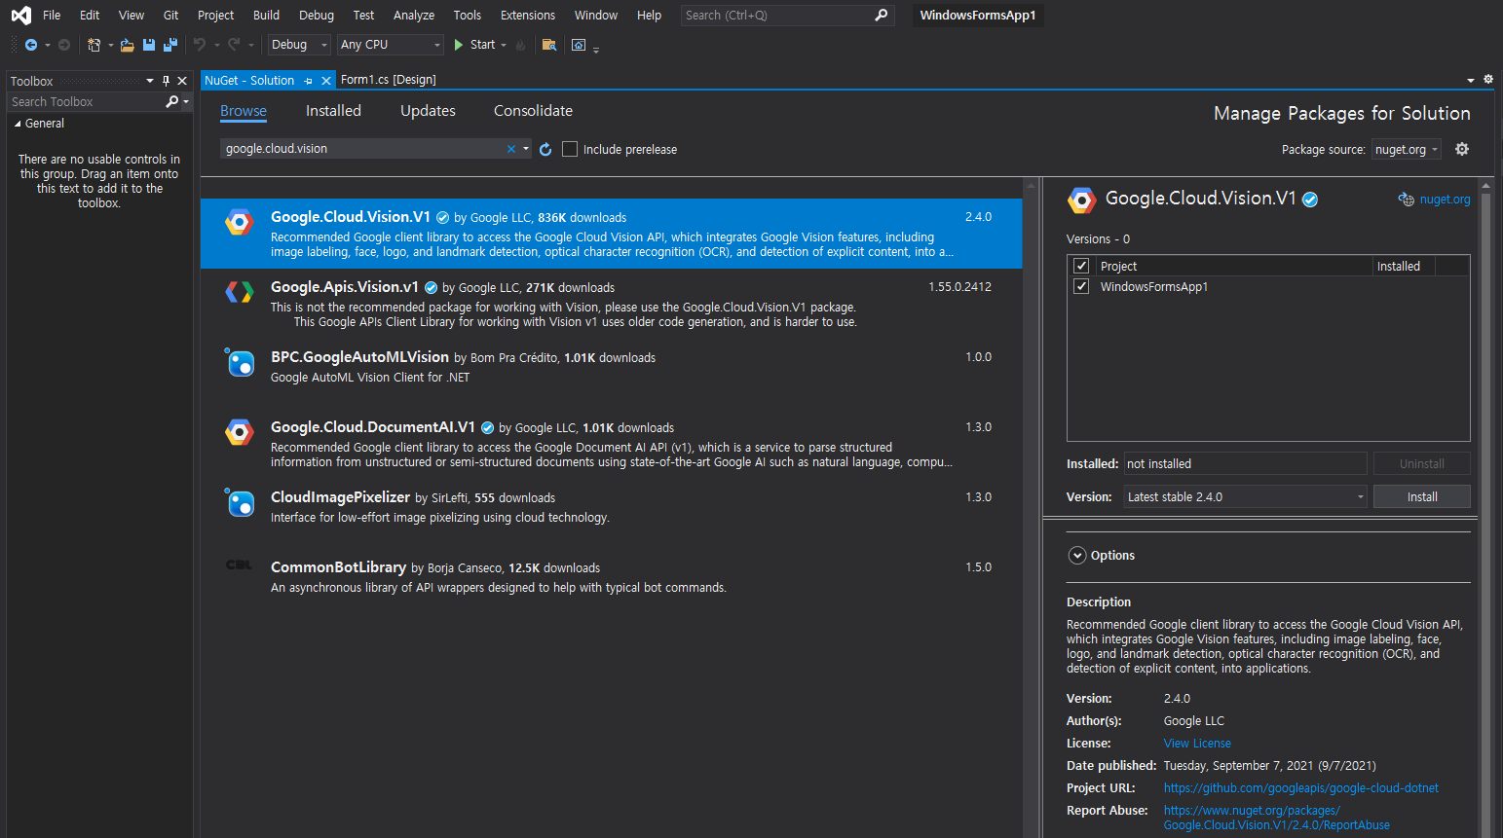Open the Git menu
The height and width of the screenshot is (838, 1503).
170,16
